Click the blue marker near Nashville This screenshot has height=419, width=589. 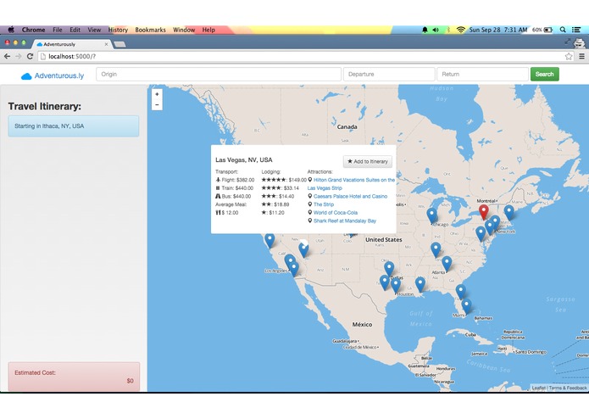coord(436,250)
